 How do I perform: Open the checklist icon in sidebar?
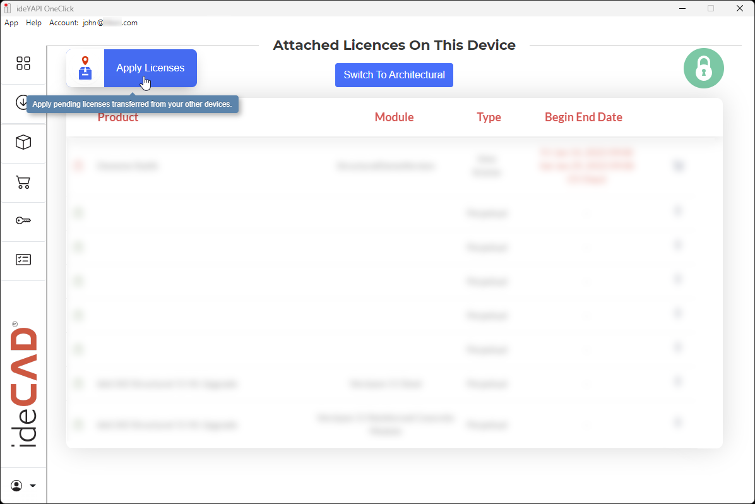tap(23, 260)
